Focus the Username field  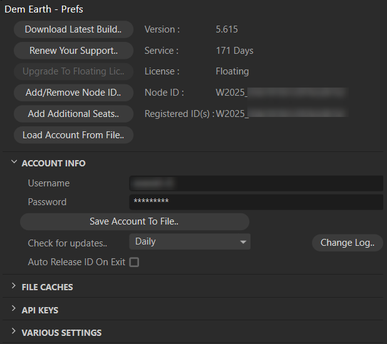(256, 183)
